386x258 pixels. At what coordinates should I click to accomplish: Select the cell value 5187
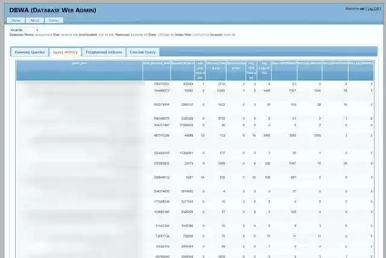293,163
